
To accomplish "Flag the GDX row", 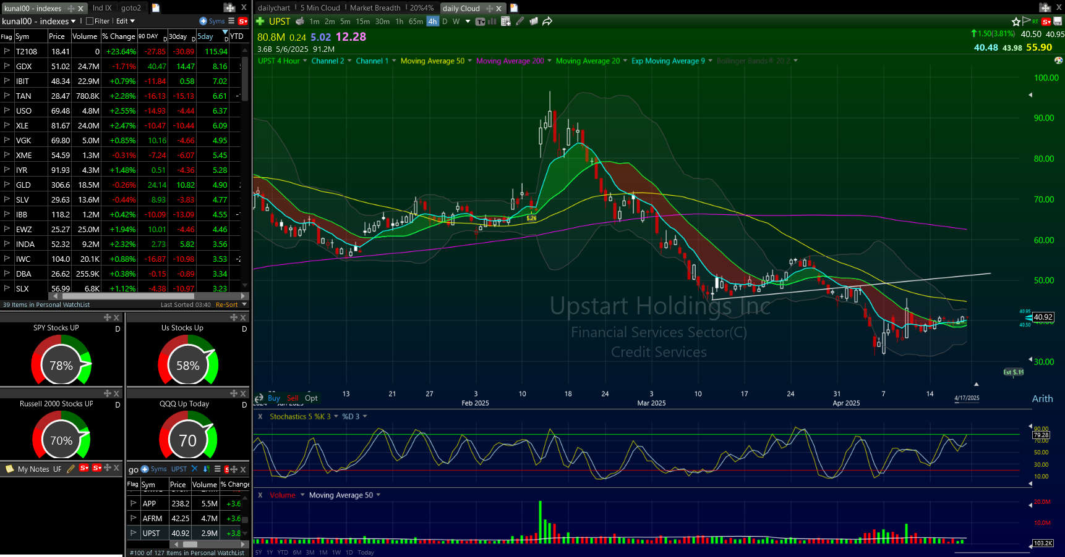I will click(x=7, y=66).
